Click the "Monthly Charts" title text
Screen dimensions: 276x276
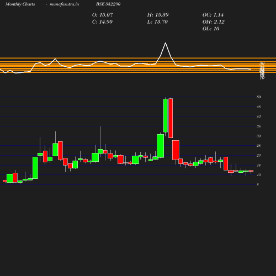point(20,4)
